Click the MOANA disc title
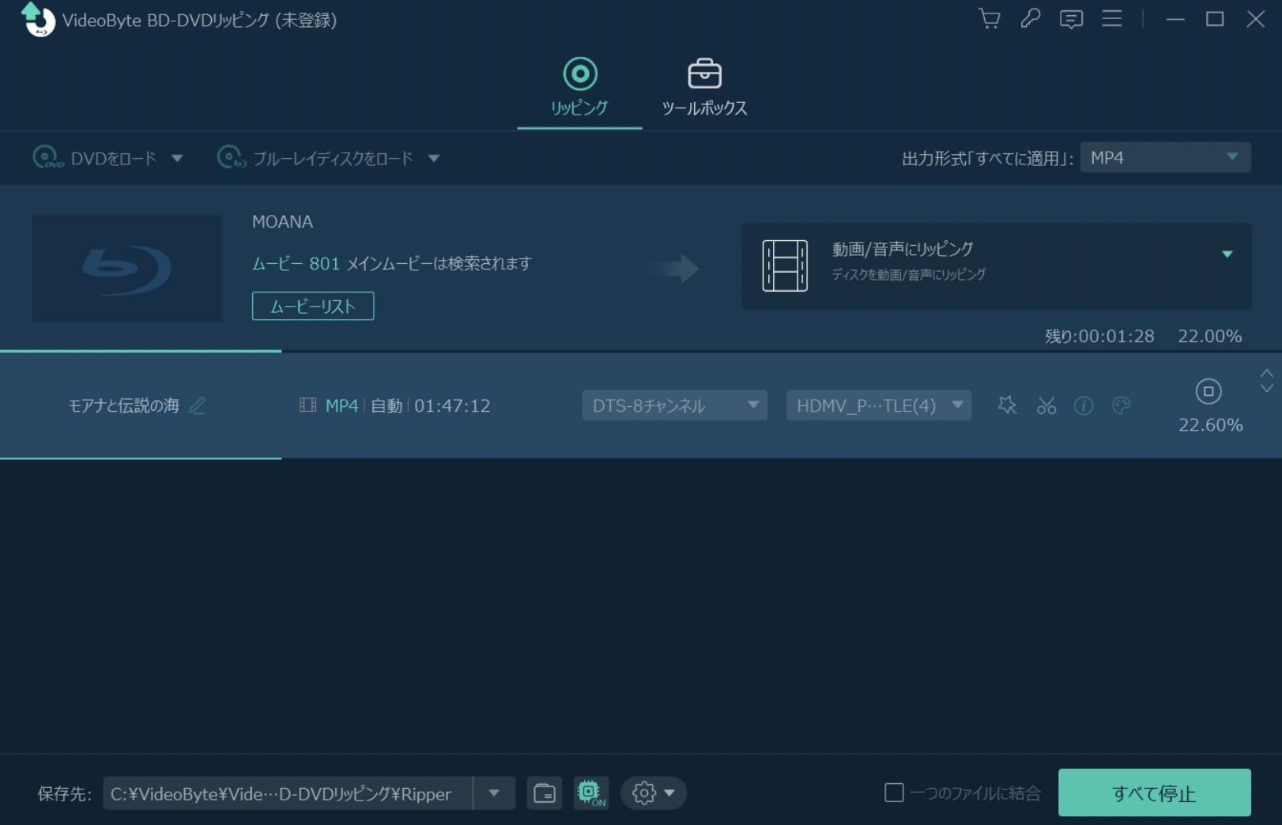The height and width of the screenshot is (825, 1282). pos(282,222)
